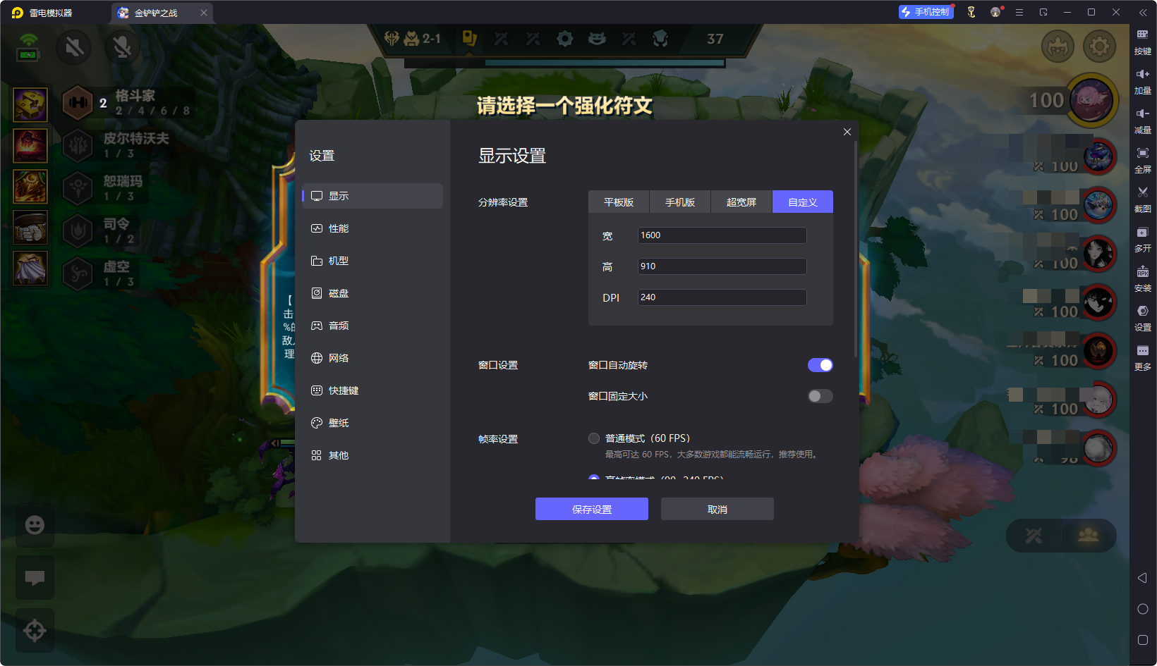Open the 快捷键 settings section
The width and height of the screenshot is (1157, 666).
(372, 390)
